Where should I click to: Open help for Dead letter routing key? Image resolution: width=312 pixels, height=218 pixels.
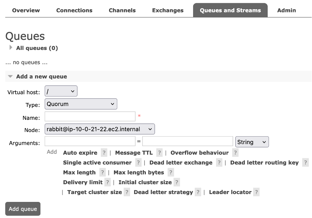pos(306,163)
